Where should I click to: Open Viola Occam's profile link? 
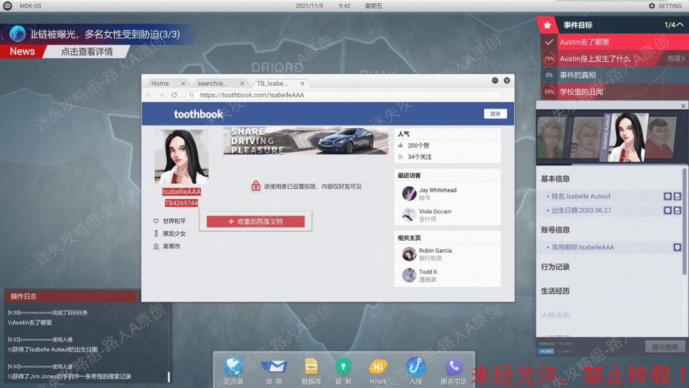click(x=435, y=211)
